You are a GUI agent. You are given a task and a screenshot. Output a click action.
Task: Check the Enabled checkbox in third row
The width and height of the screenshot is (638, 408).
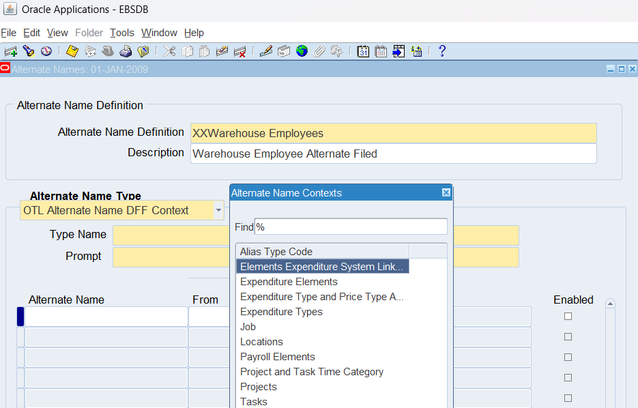568,358
